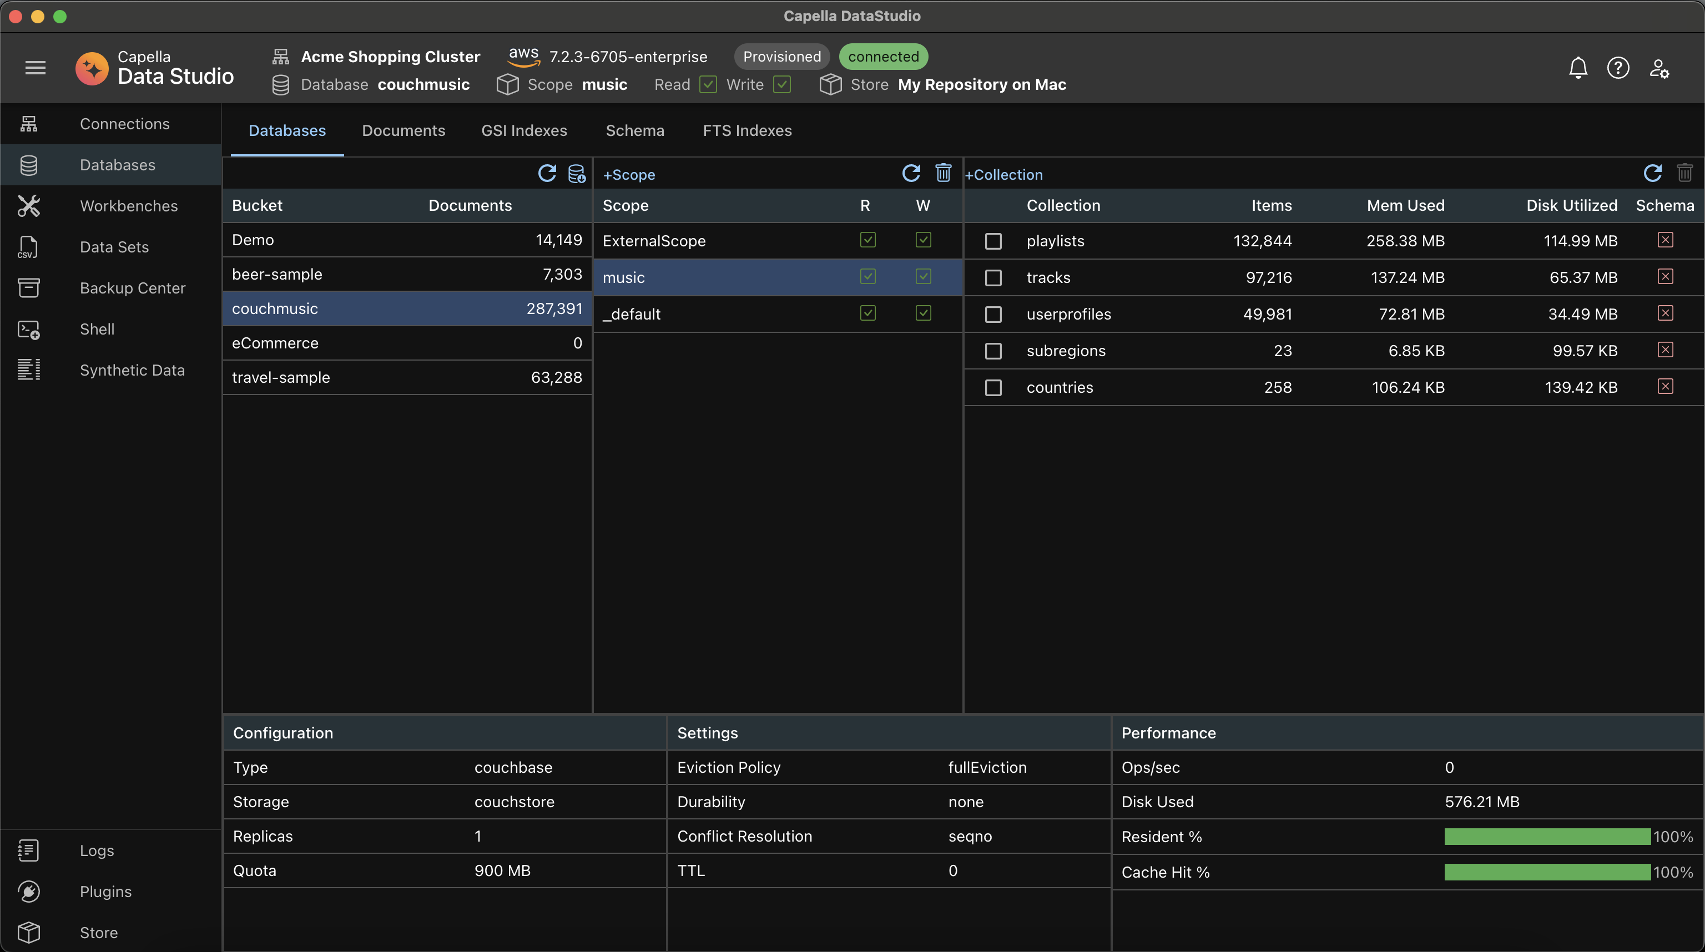Check the subregions collection checkbox
The width and height of the screenshot is (1705, 952).
993,351
